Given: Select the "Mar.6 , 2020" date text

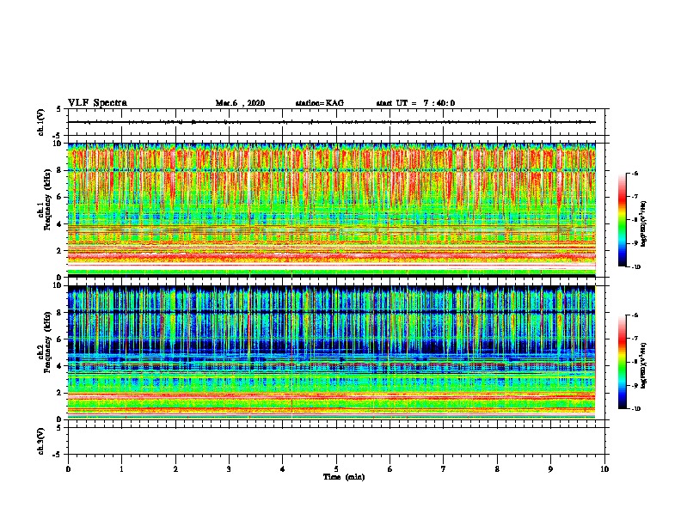Looking at the screenshot, I should 240,103.
